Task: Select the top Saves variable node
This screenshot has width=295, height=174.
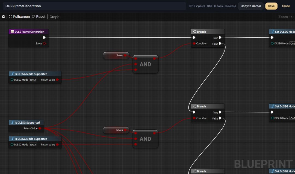Action: point(116,55)
